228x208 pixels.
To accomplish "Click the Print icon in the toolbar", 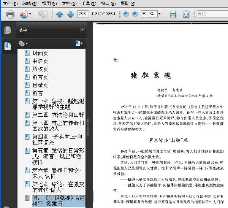I will (10, 14).
